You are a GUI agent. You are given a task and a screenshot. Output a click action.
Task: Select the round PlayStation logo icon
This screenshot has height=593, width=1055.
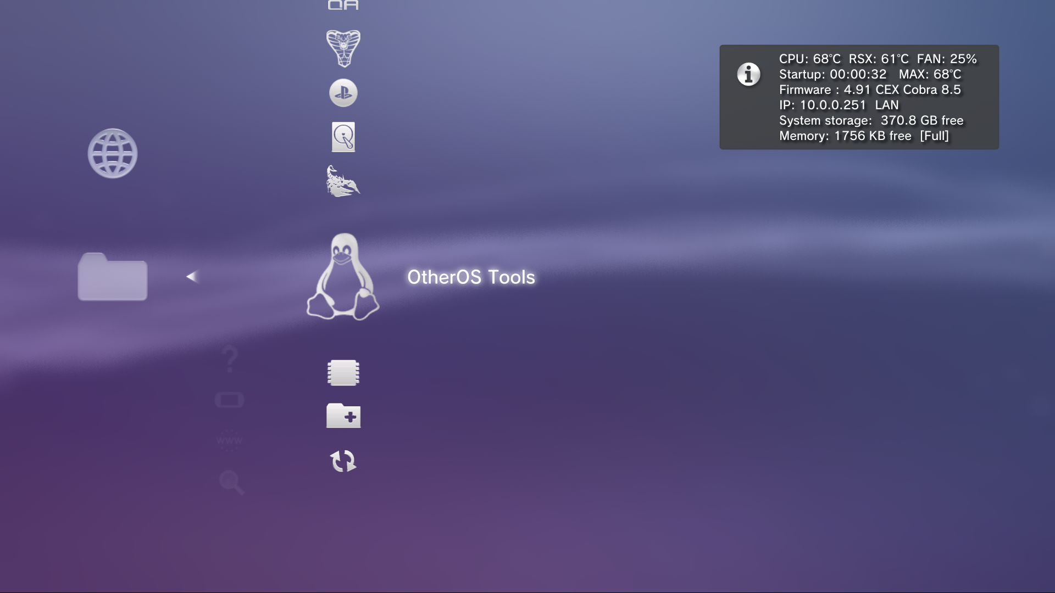343,93
